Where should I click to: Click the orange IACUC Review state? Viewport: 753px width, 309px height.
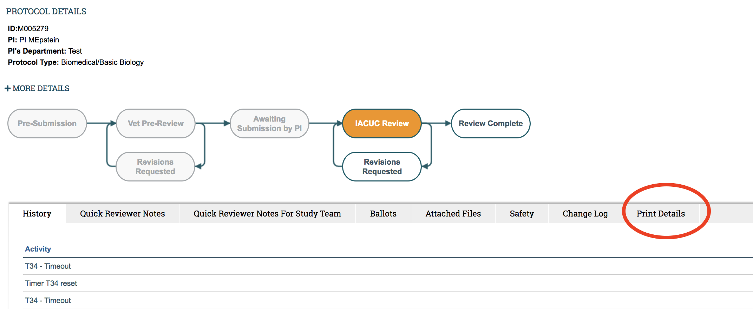382,123
